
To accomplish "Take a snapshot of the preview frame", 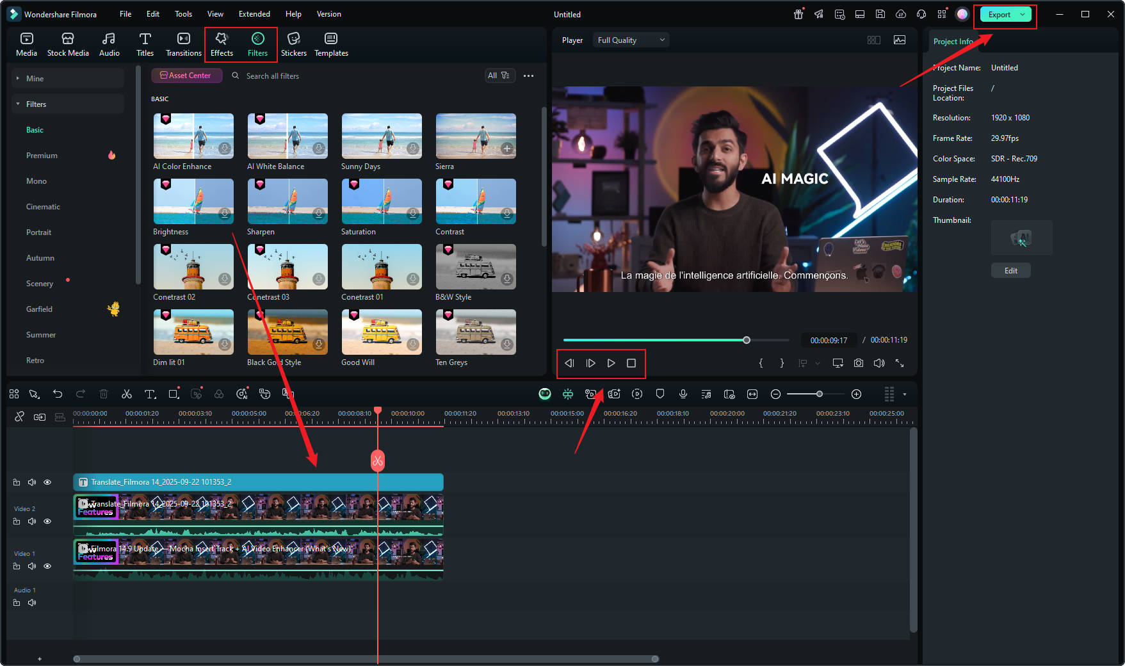I will (x=859, y=363).
